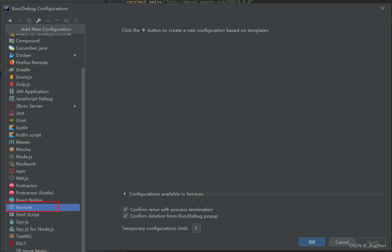392x252 pixels.
Task: Open Edit Templates wrench icon
Action: pyautogui.click(x=38, y=21)
